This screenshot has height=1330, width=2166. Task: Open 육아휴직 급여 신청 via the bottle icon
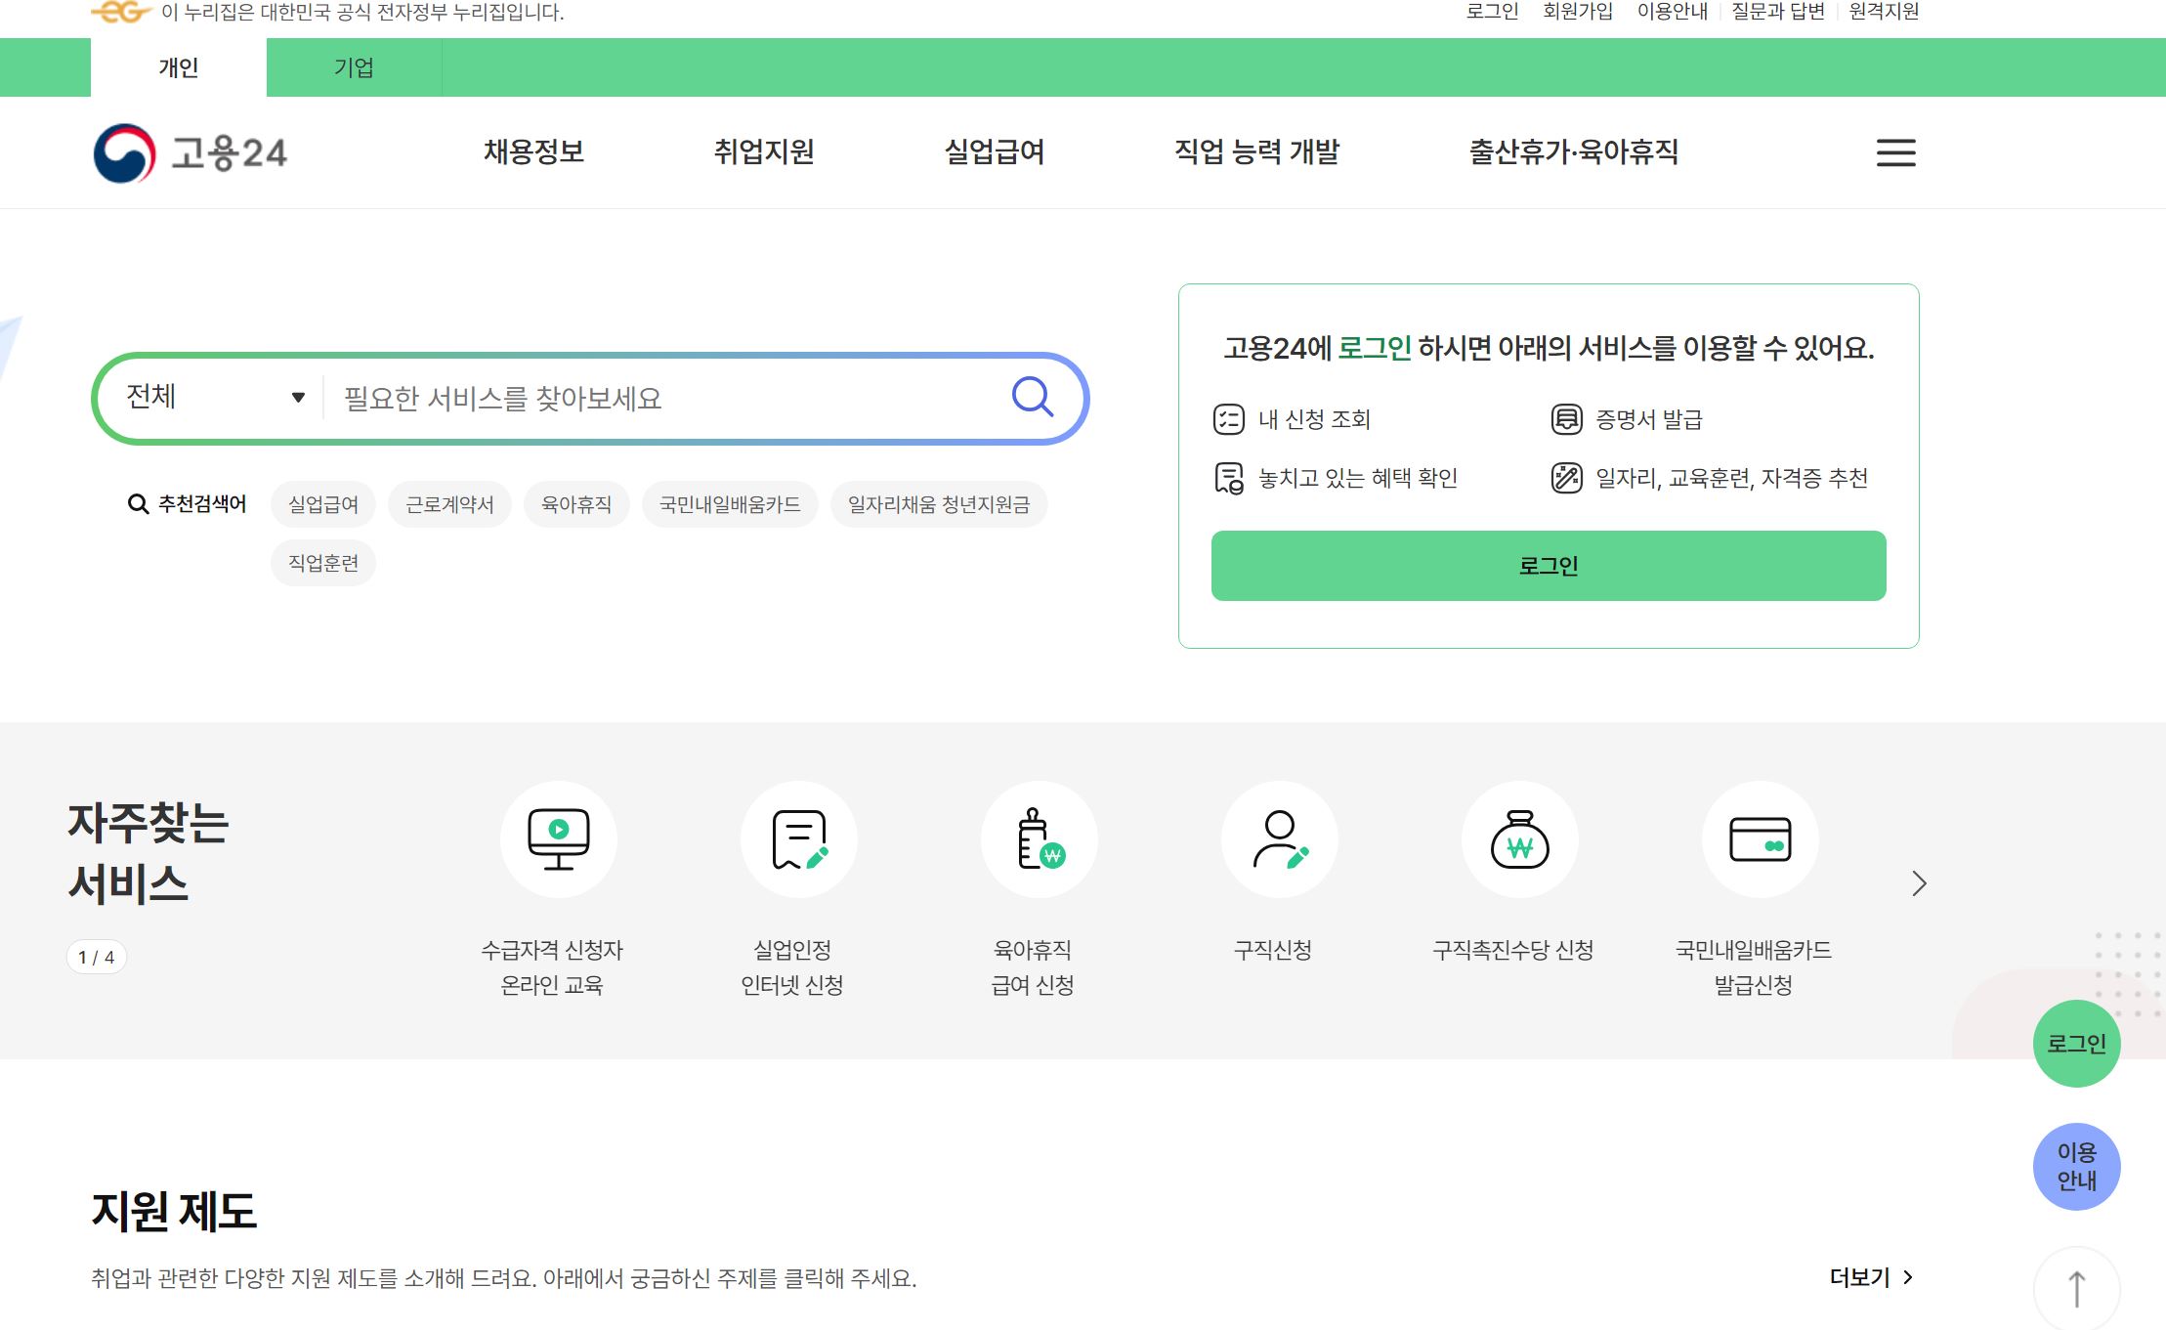click(1039, 838)
